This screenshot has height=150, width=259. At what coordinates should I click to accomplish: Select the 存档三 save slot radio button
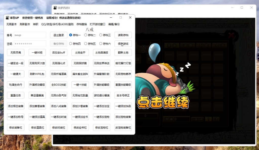[x=105, y=35]
